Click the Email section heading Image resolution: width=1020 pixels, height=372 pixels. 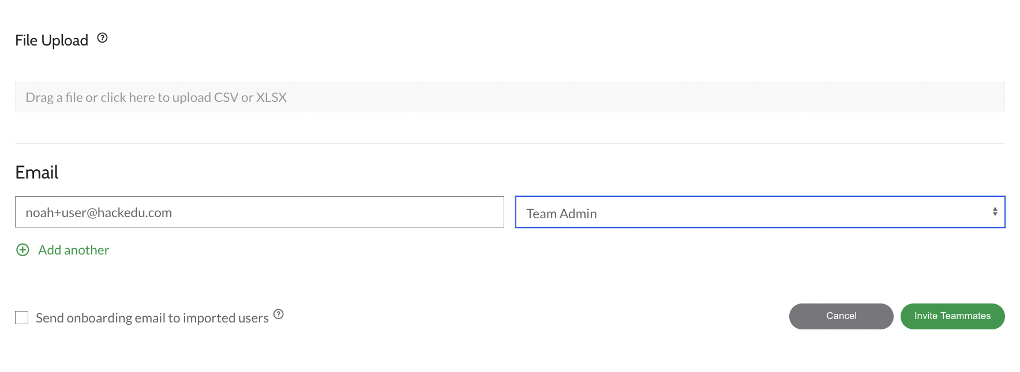click(x=37, y=172)
